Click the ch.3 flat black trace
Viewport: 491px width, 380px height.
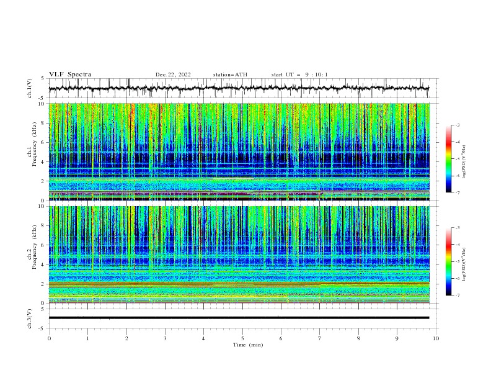239,318
